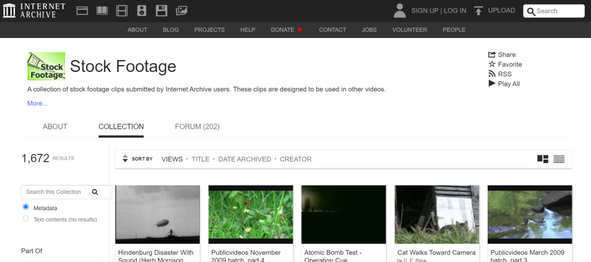Click the Share text link
The width and height of the screenshot is (591, 262).
507,55
